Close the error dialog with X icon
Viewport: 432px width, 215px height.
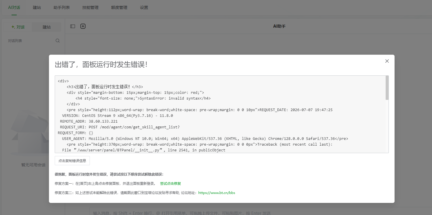[387, 61]
